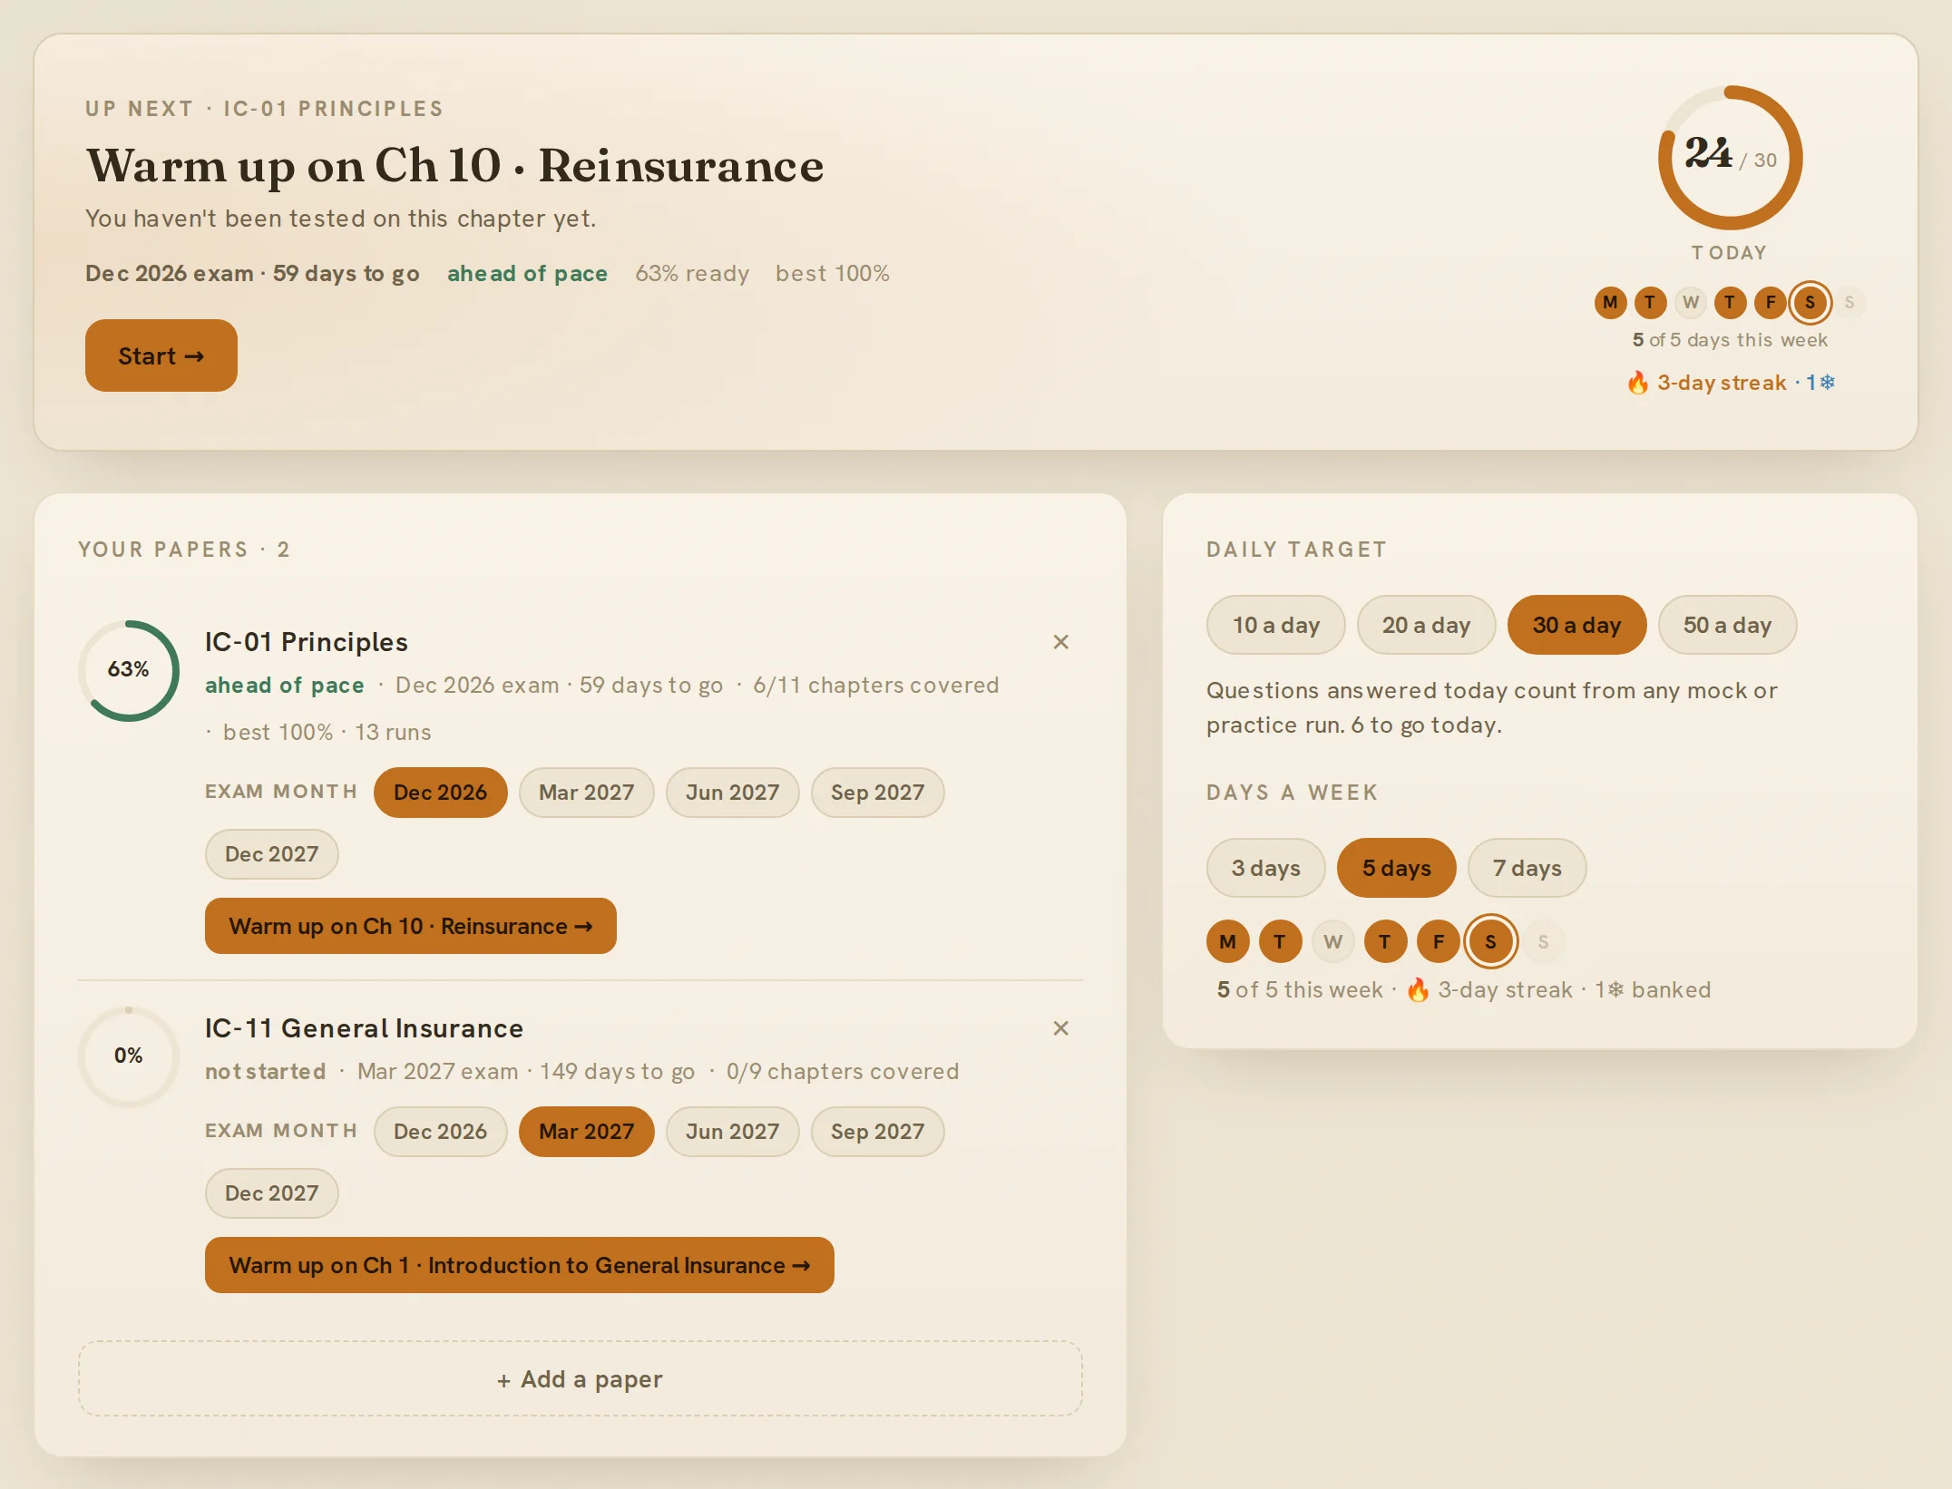The image size is (1952, 1489).
Task: Remove the IC-11 General Insurance paper
Action: (x=1060, y=1028)
